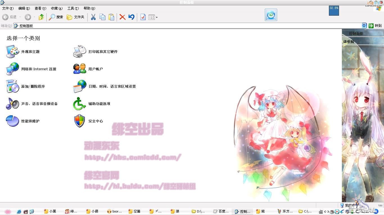The height and width of the screenshot is (215, 384).
Task: Click the 性能和维护 link text
Action: pyautogui.click(x=30, y=121)
